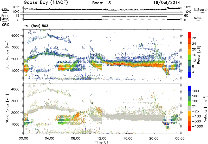Image resolution: width=208 pixels, height=144 pixels.
Task: Click the '04:00' time axis tick label
Action: [50, 139]
